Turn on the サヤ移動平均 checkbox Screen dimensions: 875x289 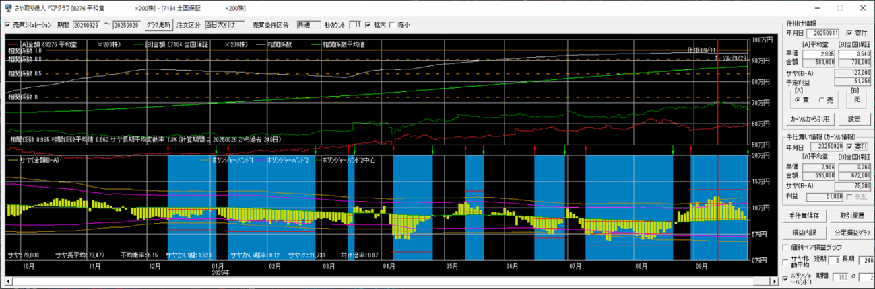tap(787, 262)
